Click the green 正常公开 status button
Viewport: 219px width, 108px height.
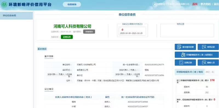pyautogui.click(x=67, y=37)
